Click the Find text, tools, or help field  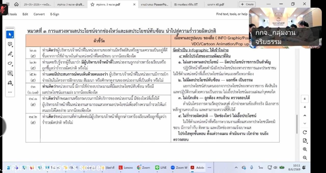point(232,14)
